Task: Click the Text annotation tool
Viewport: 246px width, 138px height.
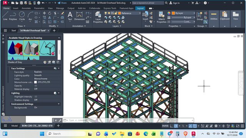Action: [70, 16]
